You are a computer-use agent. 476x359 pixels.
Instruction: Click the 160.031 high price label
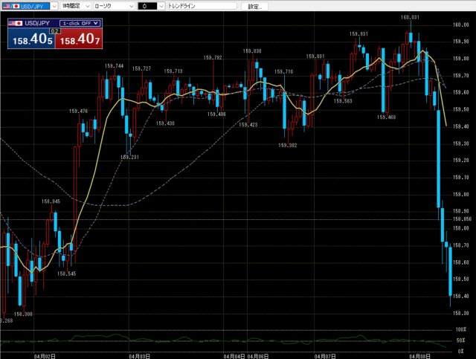click(x=410, y=16)
